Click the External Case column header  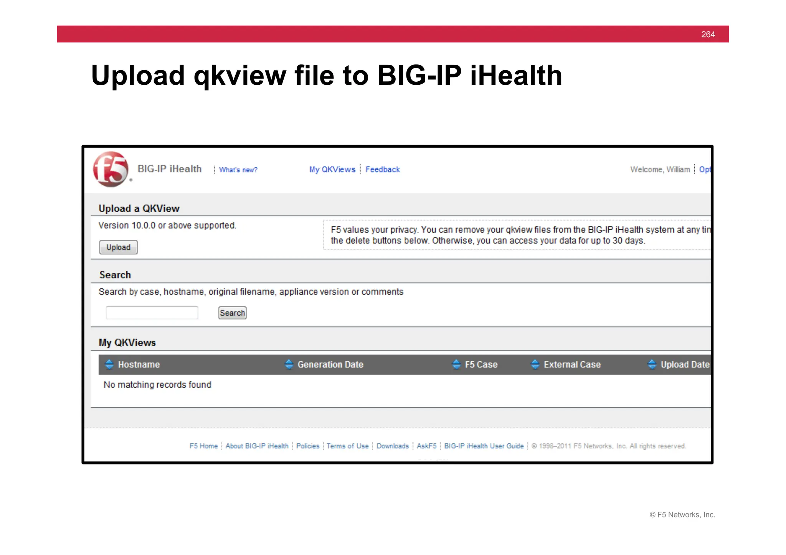572,364
